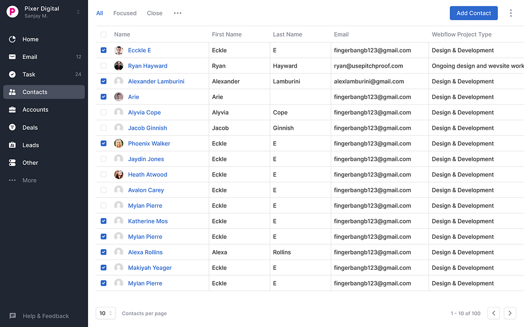Open the contacts per page selector

105,313
